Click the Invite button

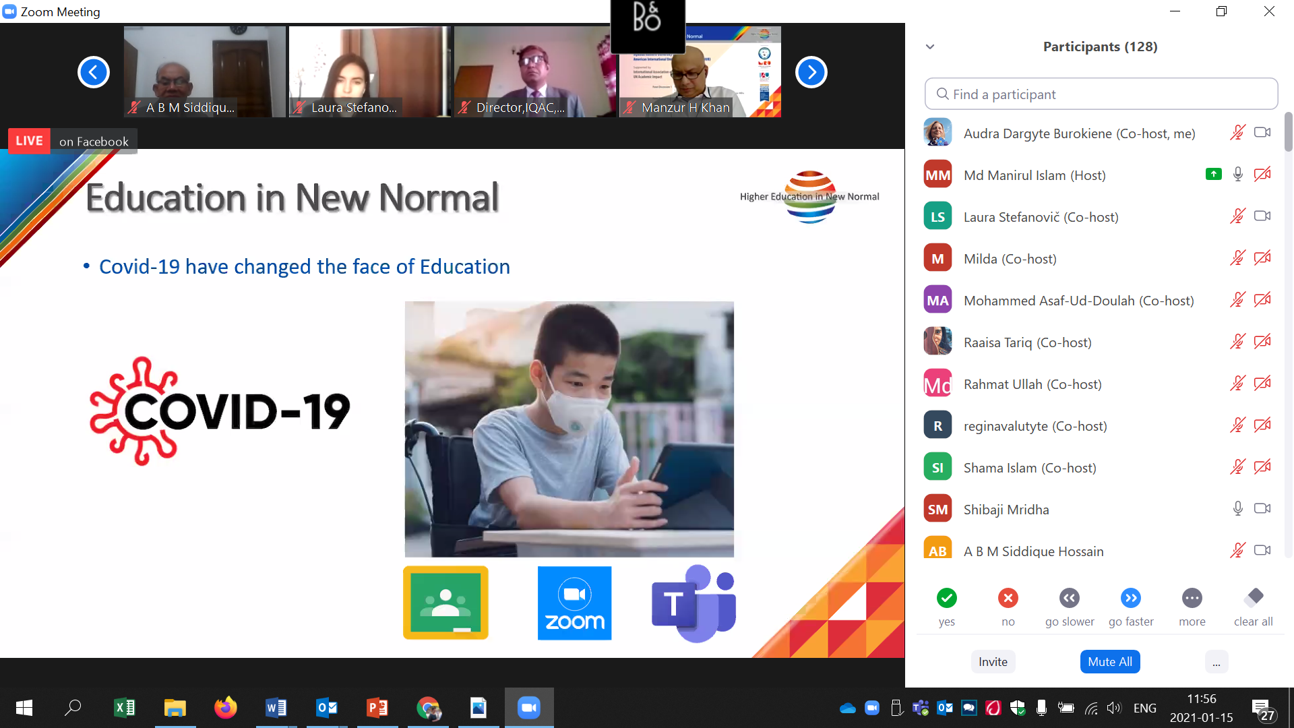tap(993, 662)
